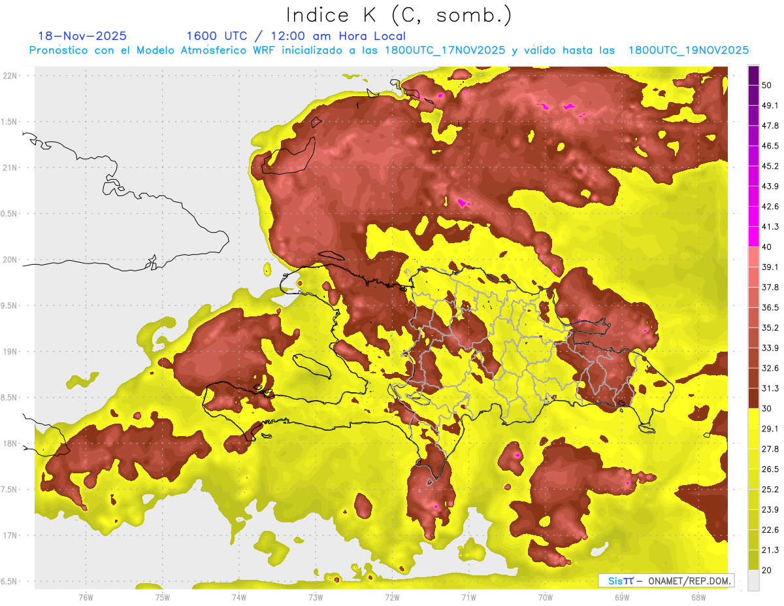The width and height of the screenshot is (784, 606).
Task: Select the "73W" longitude label
Action: (x=316, y=597)
